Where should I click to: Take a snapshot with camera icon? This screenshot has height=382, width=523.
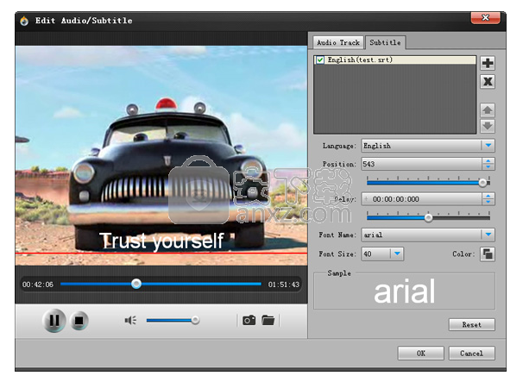point(249,320)
